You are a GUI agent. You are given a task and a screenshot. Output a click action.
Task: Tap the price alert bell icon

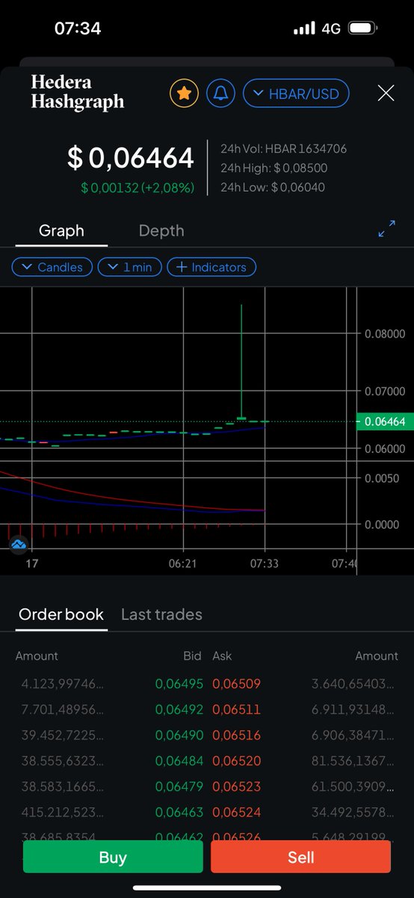(x=221, y=94)
